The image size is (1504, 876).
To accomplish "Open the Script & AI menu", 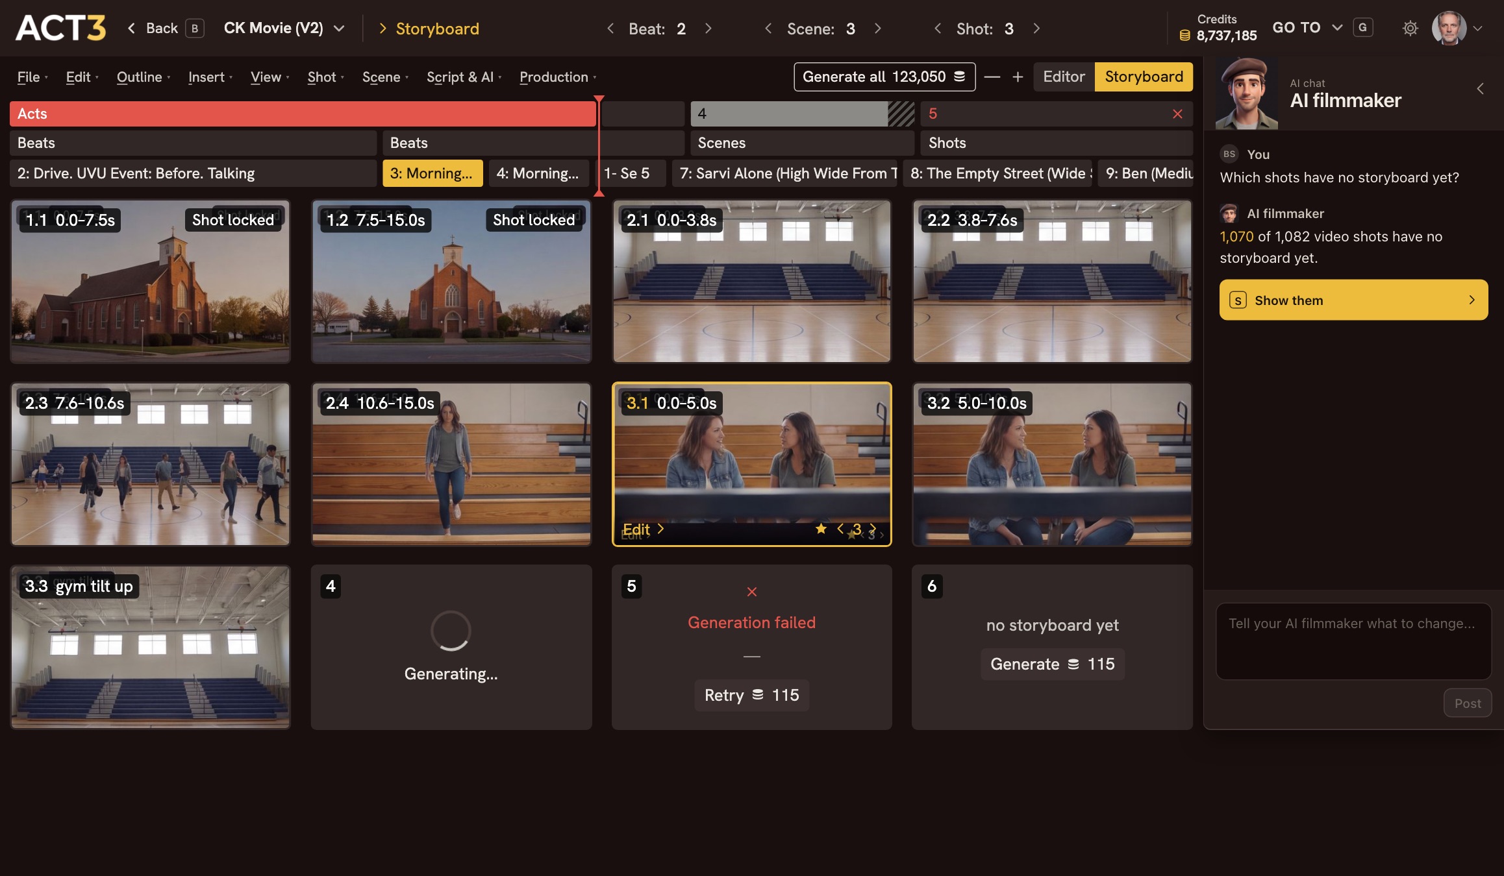I will point(464,77).
